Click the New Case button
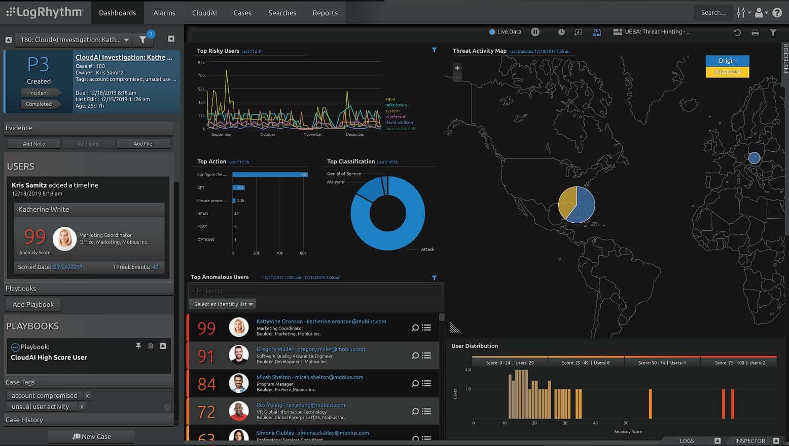Image resolution: width=789 pixels, height=446 pixels. click(91, 436)
